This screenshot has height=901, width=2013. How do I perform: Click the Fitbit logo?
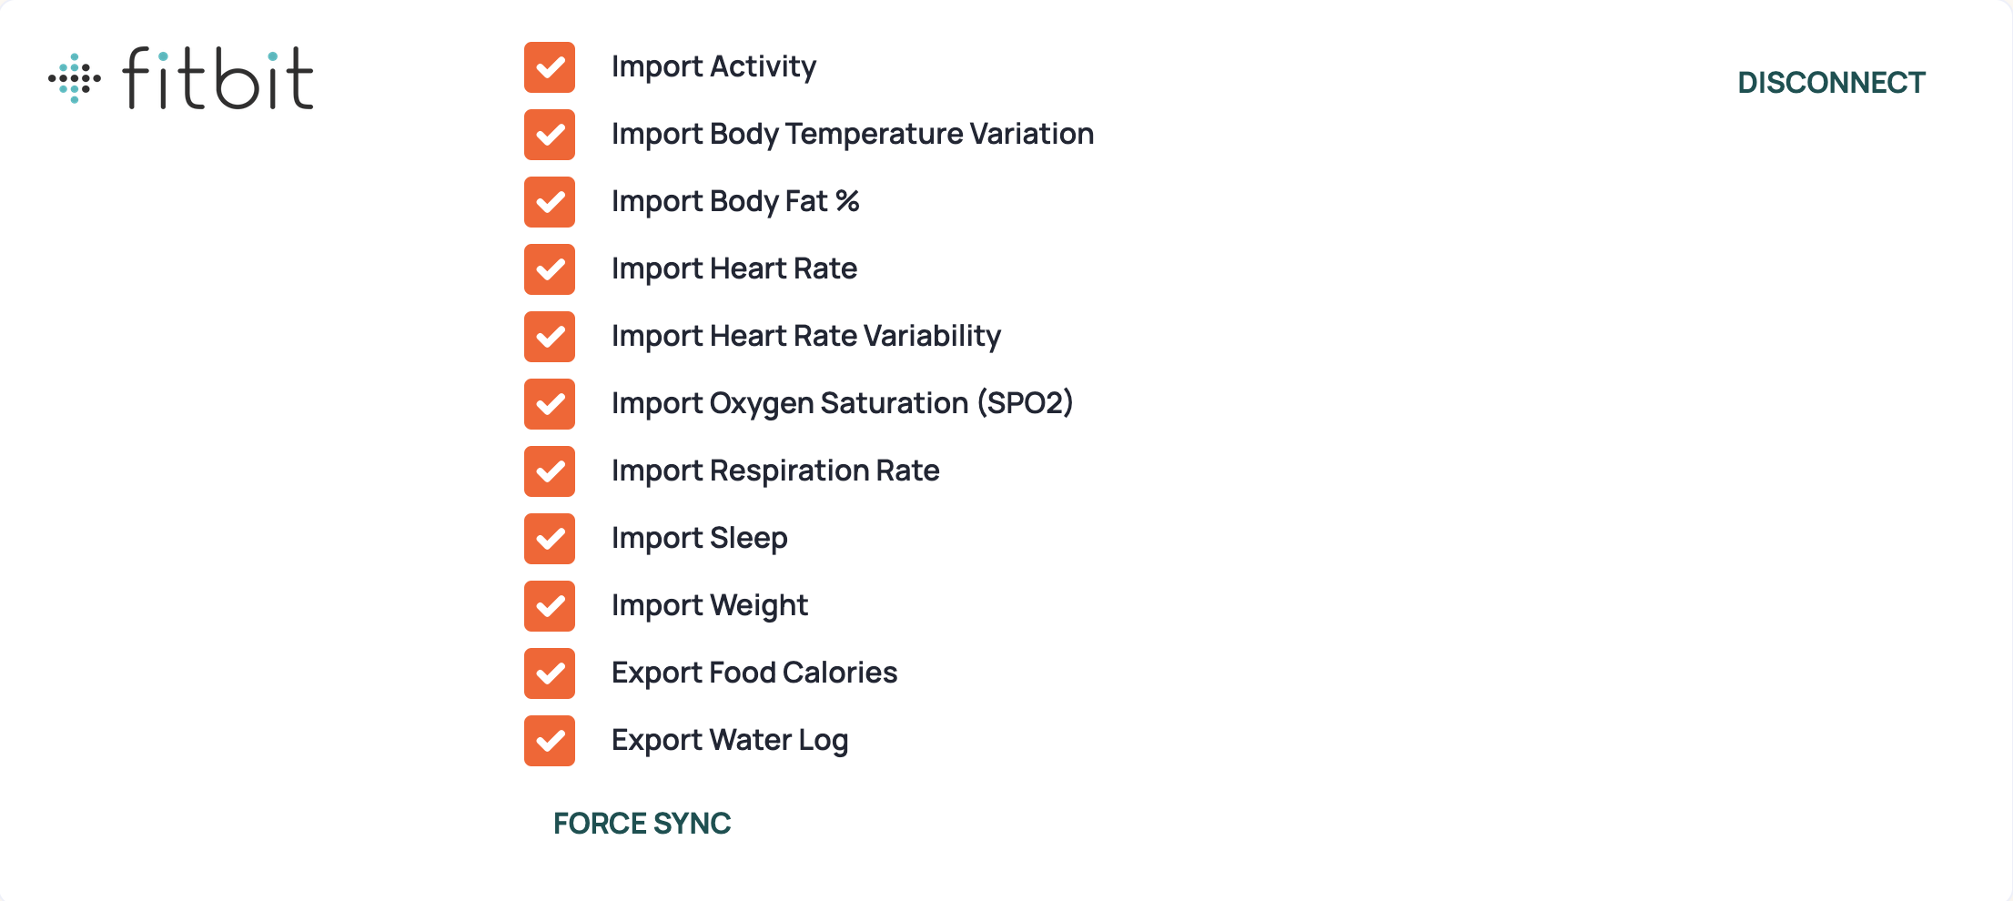[181, 78]
